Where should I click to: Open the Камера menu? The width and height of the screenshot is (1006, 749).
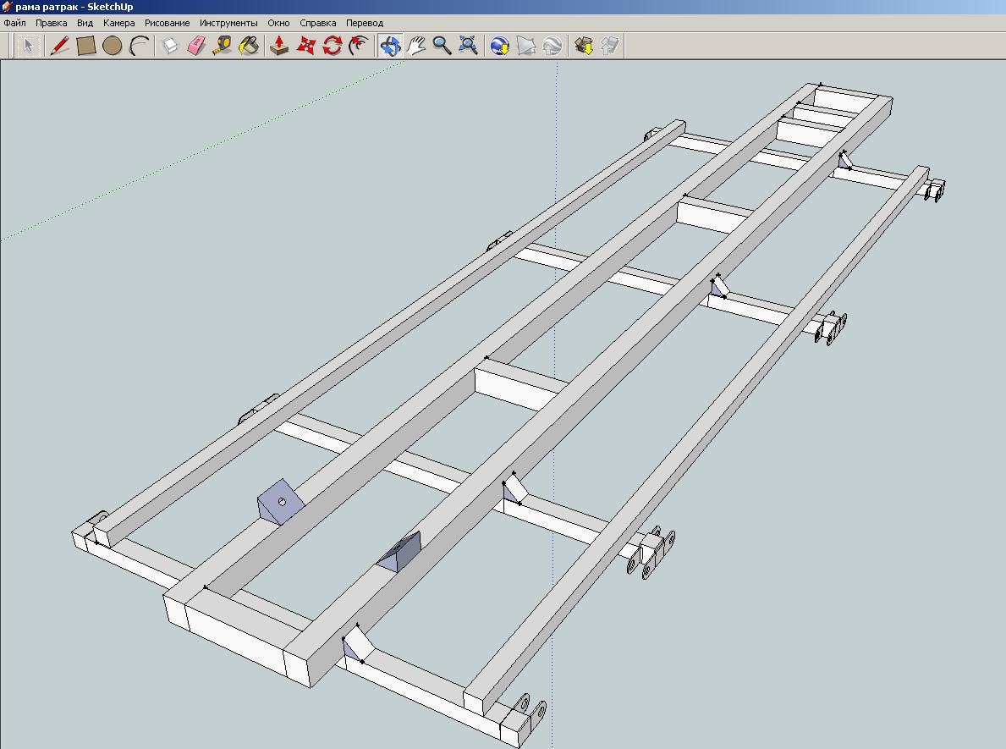pyautogui.click(x=118, y=23)
